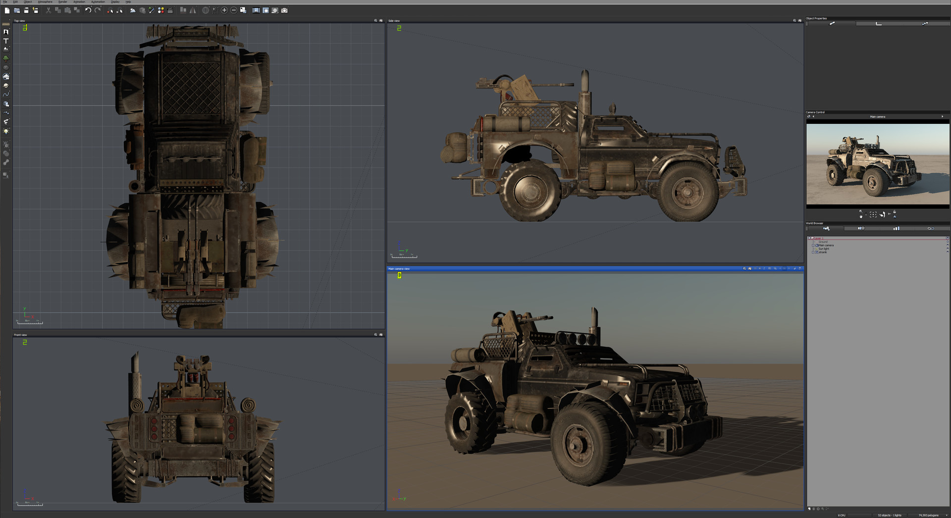Add a terrain with the mountain tool
This screenshot has width=951, height=518.
[x=6, y=49]
